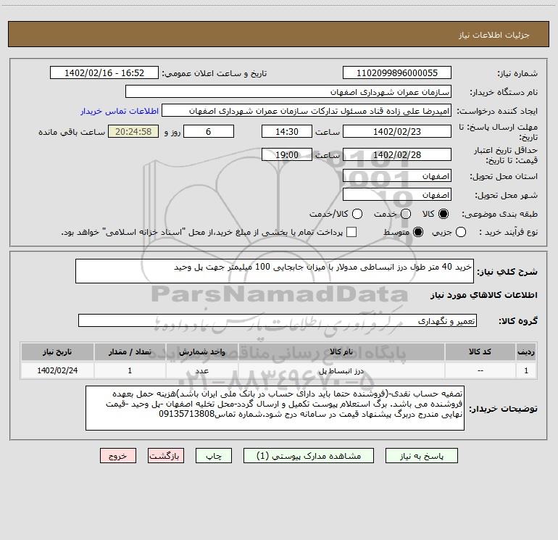This screenshot has width=558, height=540.
Task: Click نام کالا column header
Action: 341,352
